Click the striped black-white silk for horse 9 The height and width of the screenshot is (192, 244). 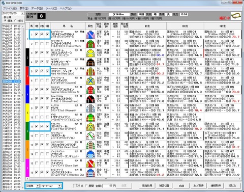(x=90, y=108)
